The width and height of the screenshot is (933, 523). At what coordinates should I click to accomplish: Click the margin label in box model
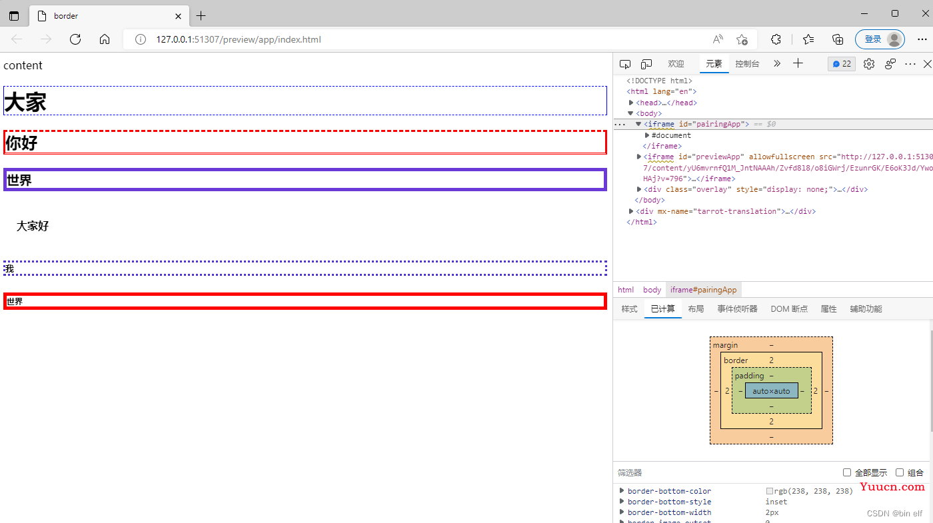725,345
